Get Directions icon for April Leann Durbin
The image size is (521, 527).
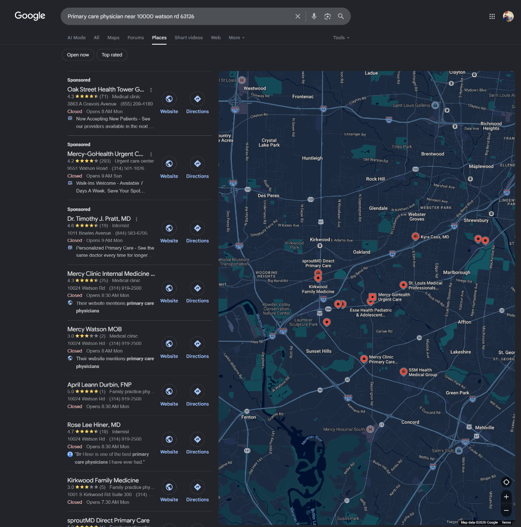point(197,391)
